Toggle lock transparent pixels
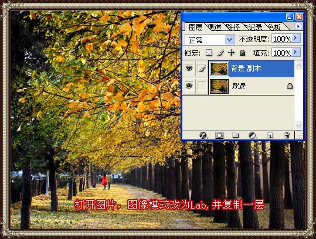The height and width of the screenshot is (239, 316). pos(209,53)
